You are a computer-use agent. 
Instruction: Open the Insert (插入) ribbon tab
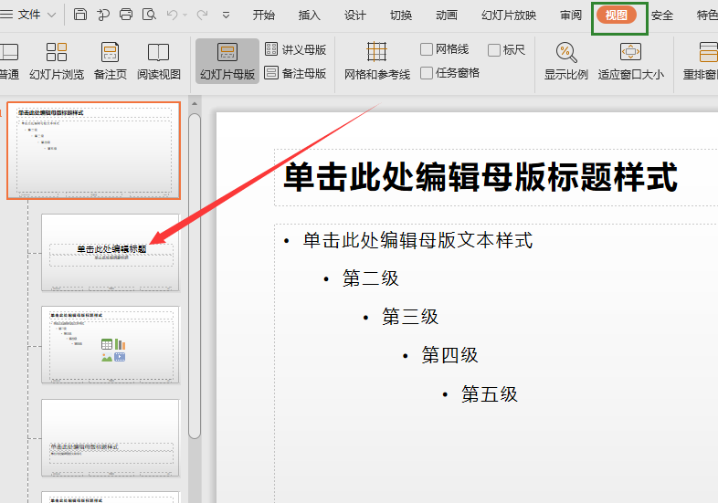310,15
